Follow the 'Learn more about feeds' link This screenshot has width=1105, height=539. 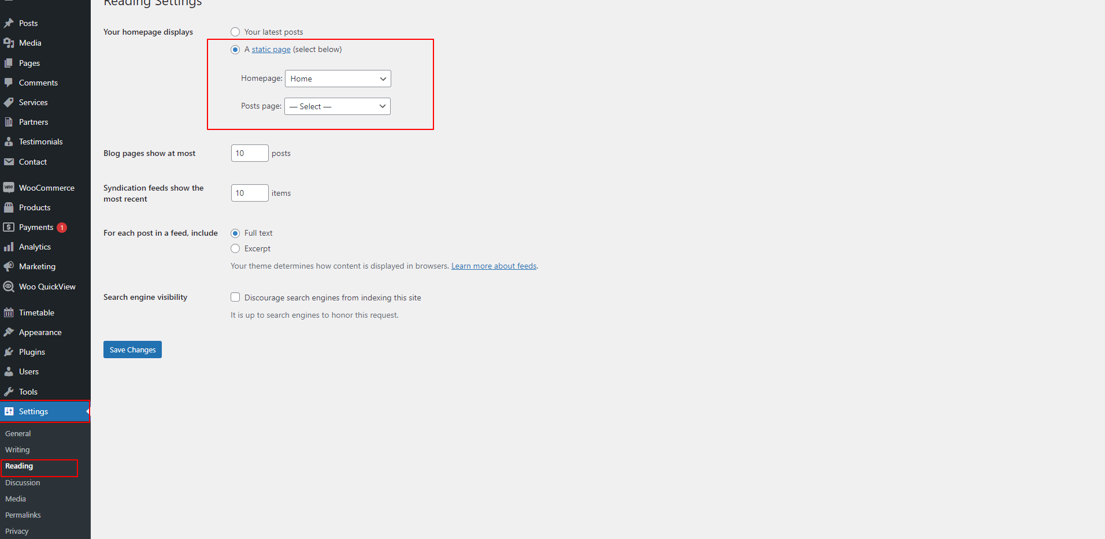[494, 266]
